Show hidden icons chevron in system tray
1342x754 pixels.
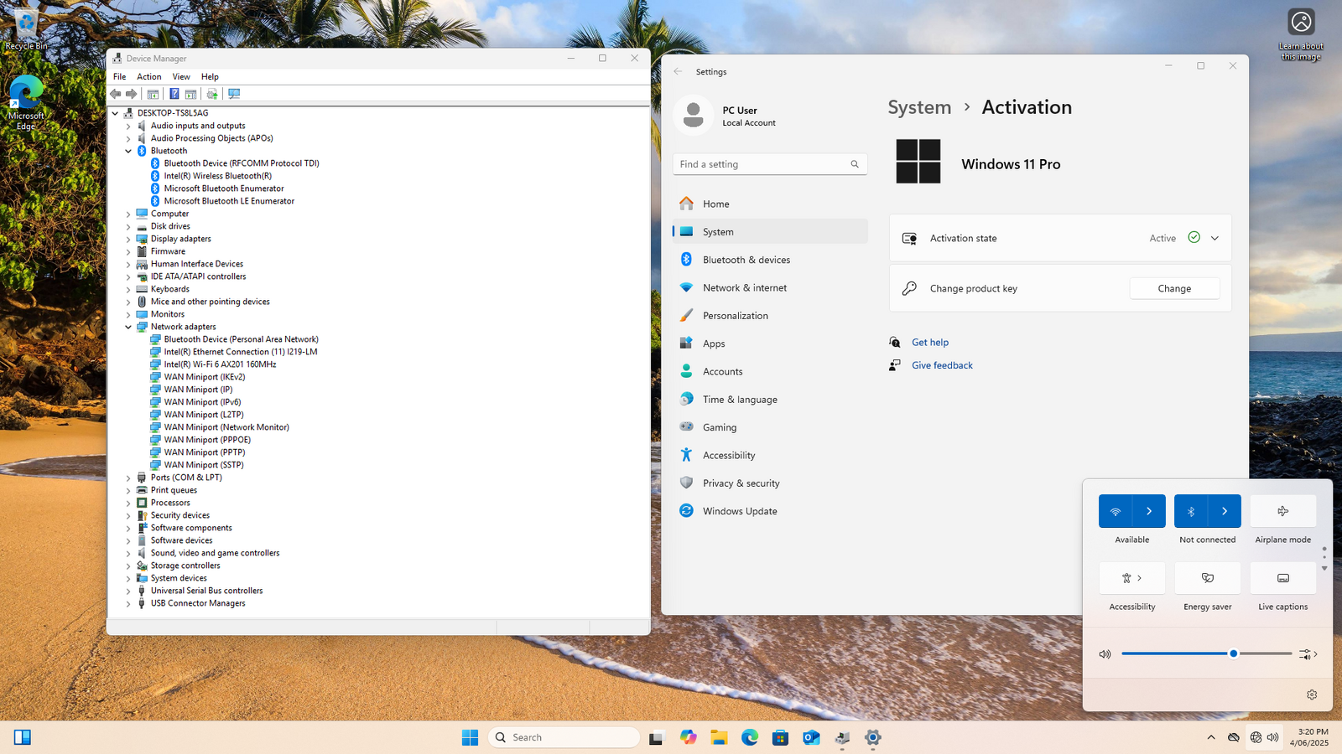(x=1211, y=737)
